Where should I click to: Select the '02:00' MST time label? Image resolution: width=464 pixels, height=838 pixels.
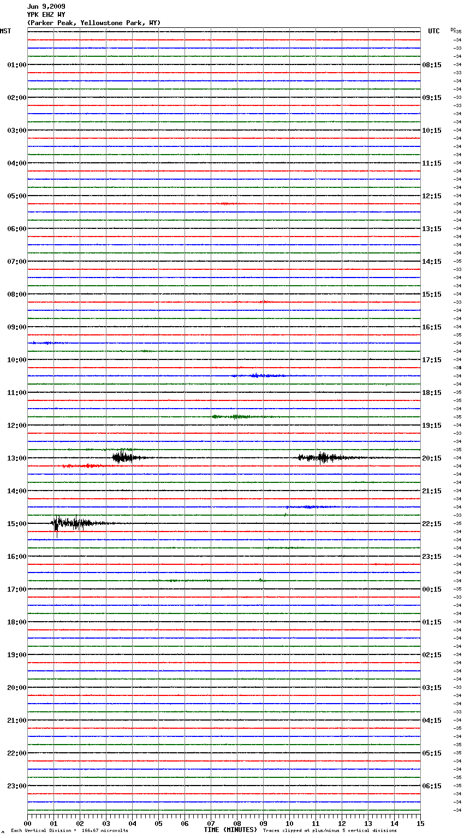click(17, 98)
